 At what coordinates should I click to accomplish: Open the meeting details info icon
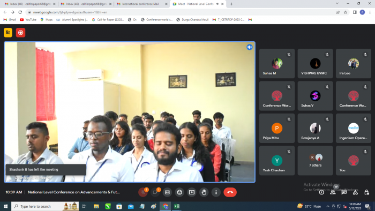click(x=321, y=192)
